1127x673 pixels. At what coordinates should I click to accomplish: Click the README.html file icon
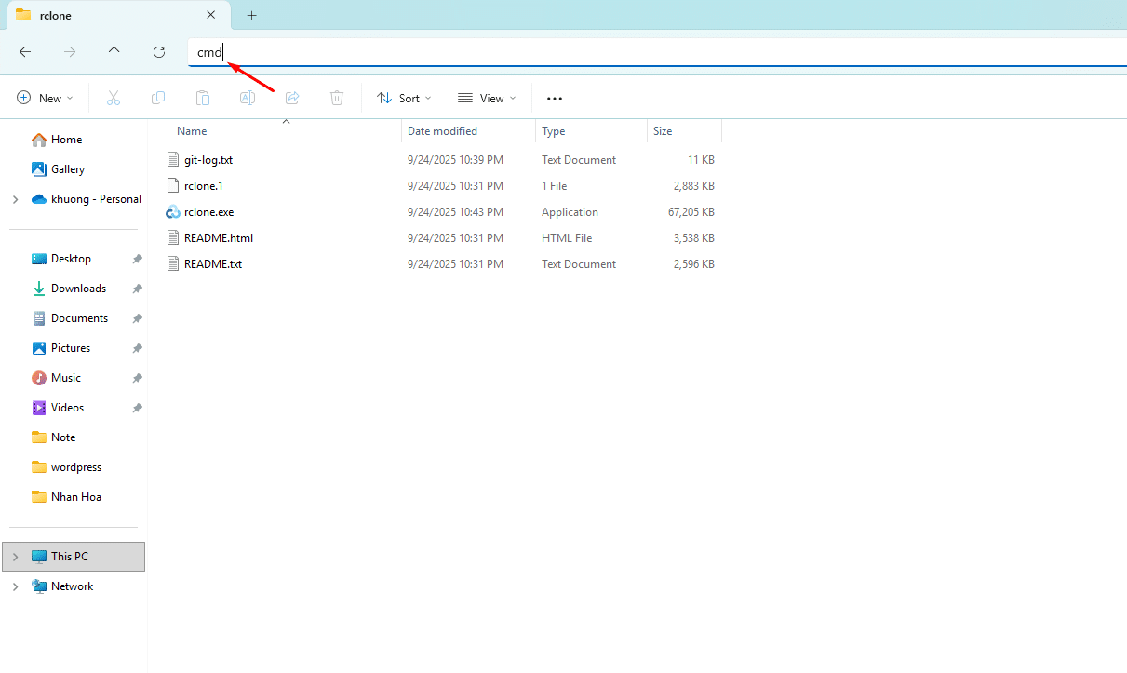point(172,238)
